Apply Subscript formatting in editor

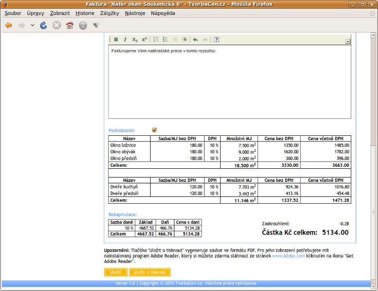click(x=135, y=39)
